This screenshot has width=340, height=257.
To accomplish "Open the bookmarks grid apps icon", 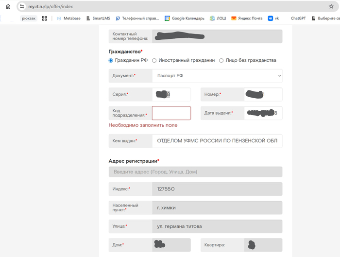I will (x=45, y=18).
